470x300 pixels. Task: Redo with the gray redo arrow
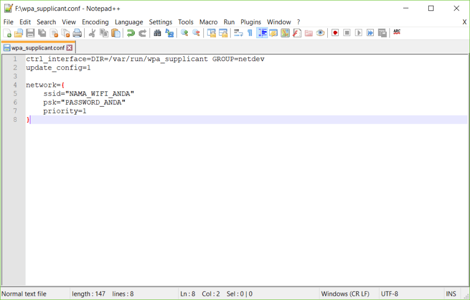[x=142, y=33]
